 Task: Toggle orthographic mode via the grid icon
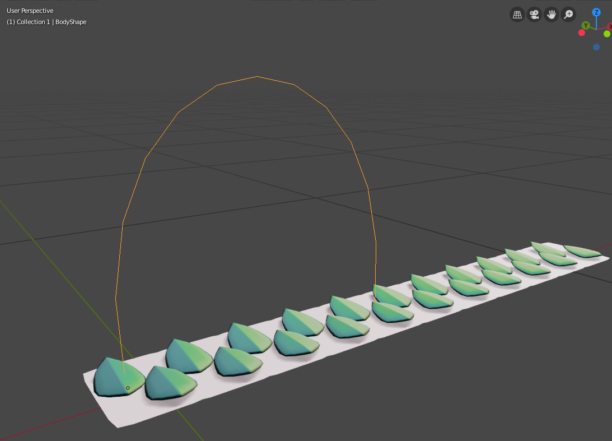click(517, 14)
